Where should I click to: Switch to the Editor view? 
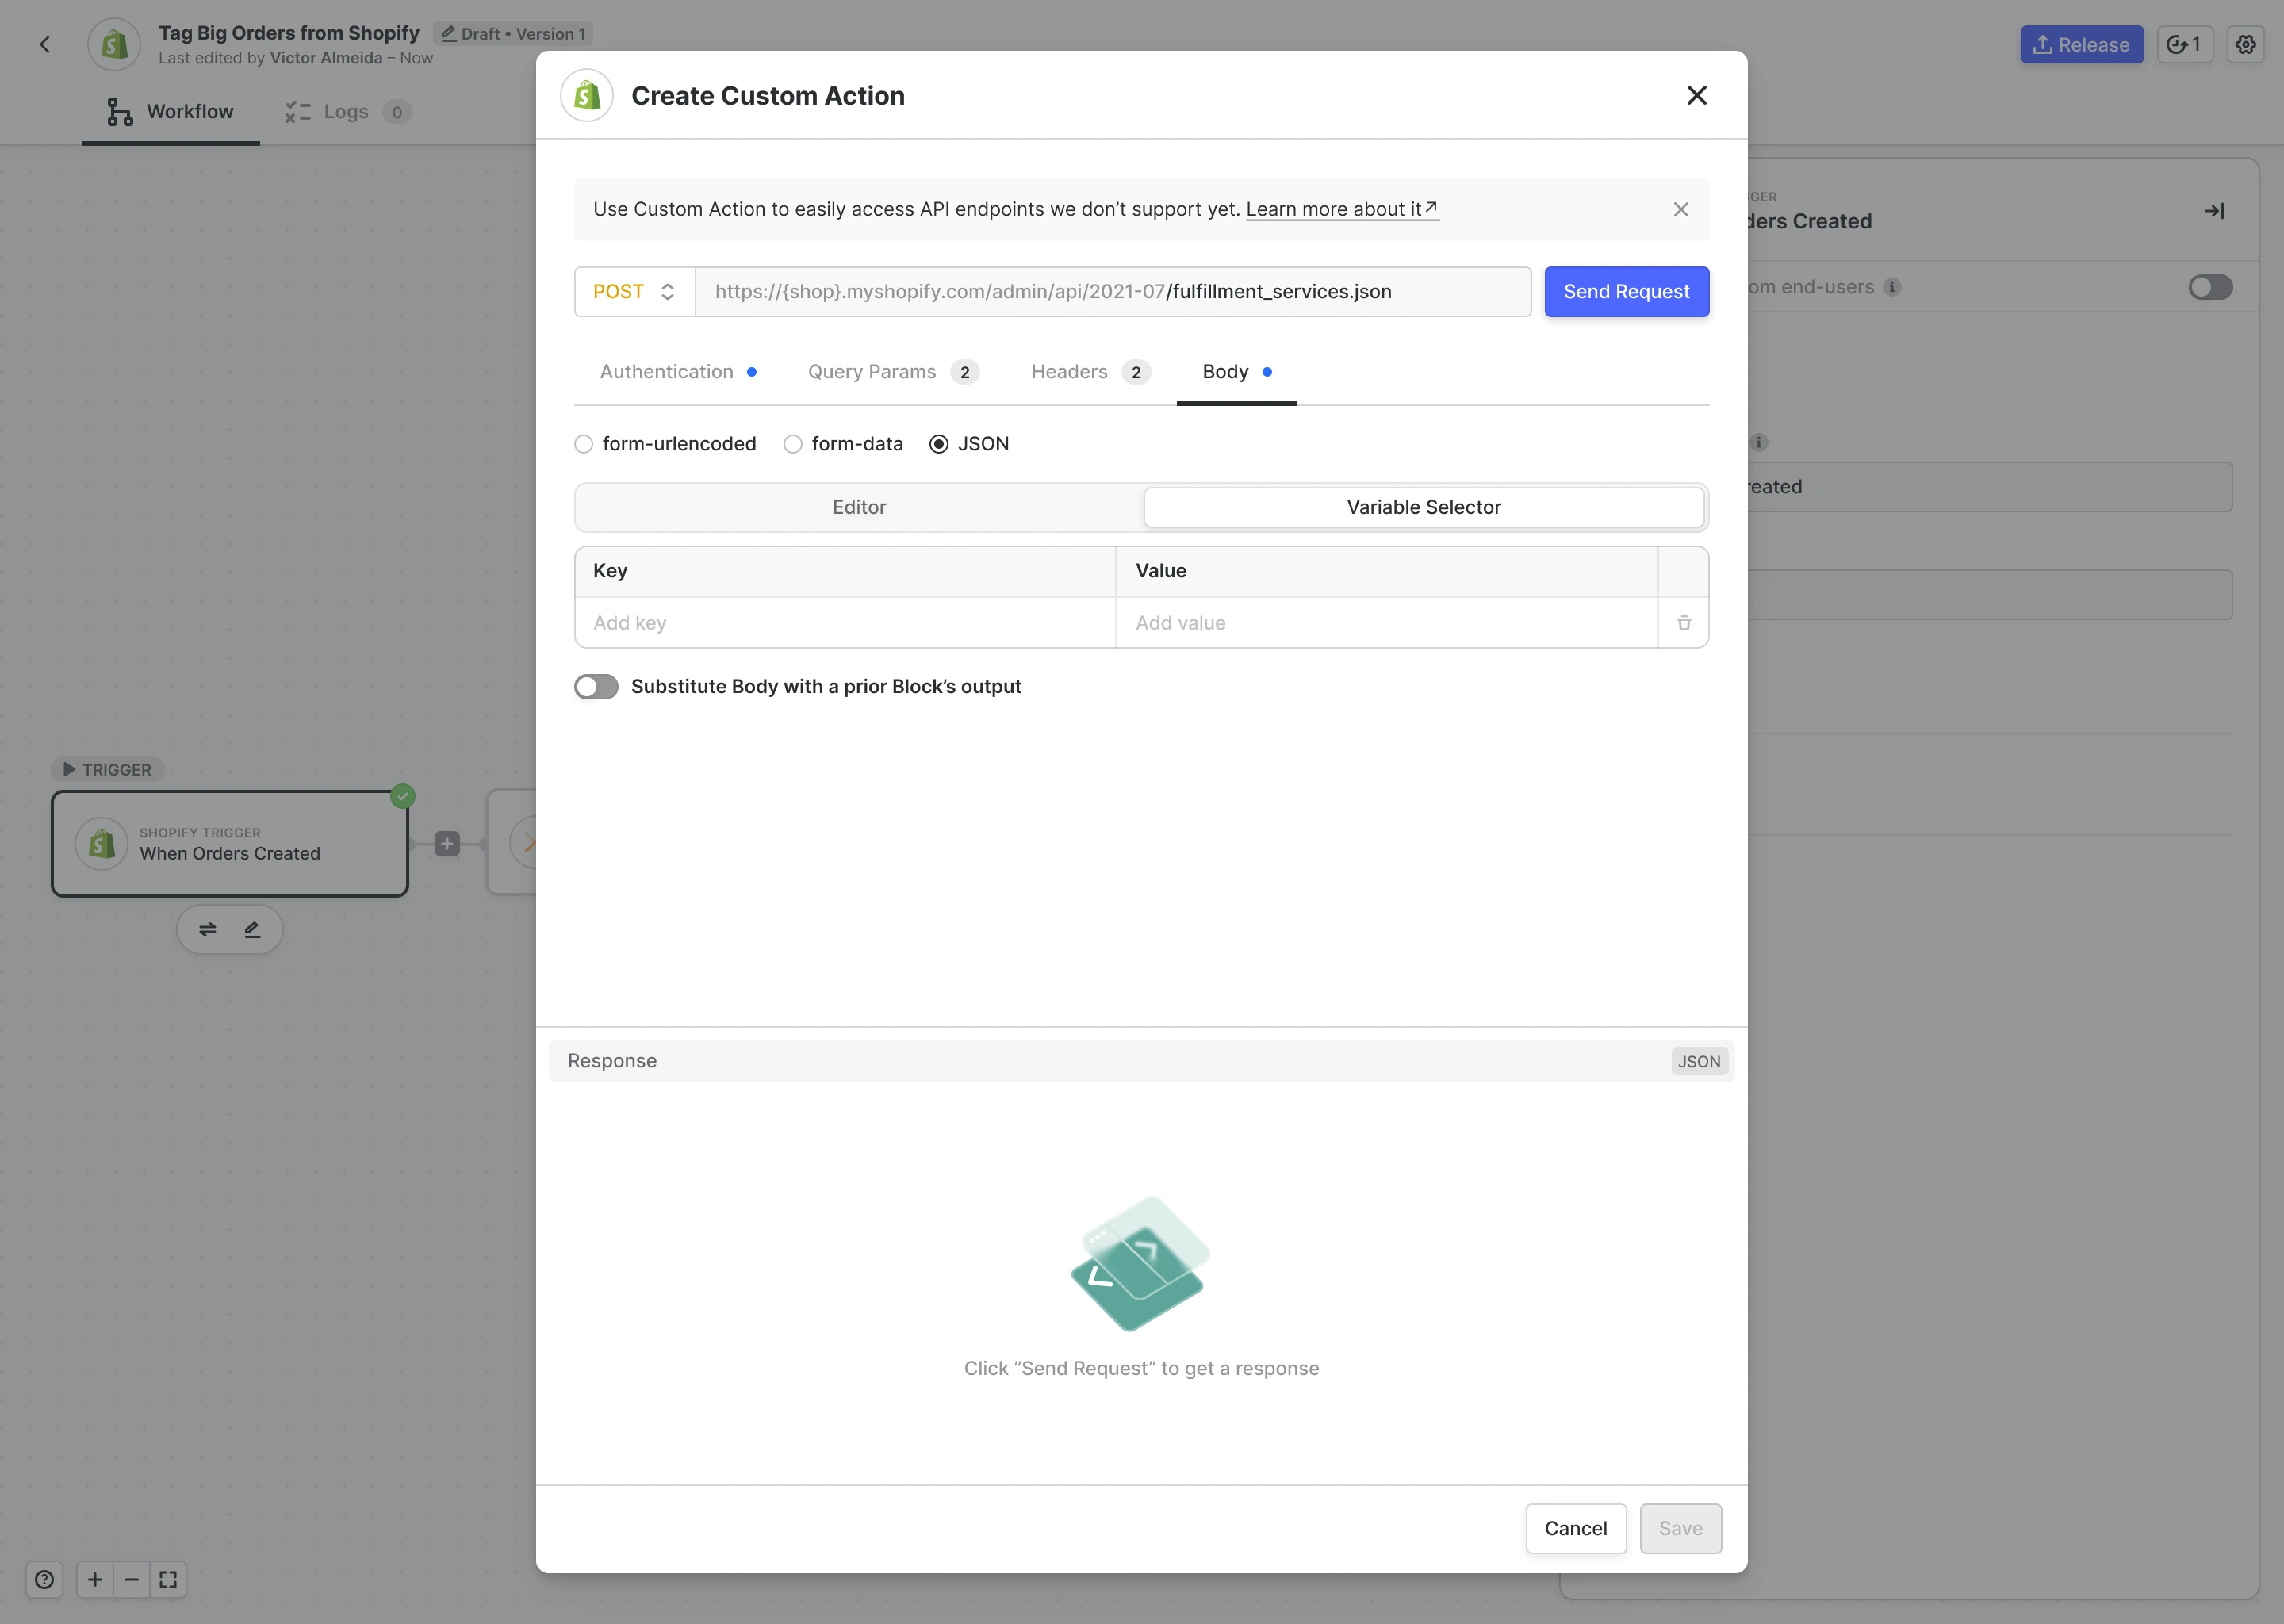pos(859,507)
